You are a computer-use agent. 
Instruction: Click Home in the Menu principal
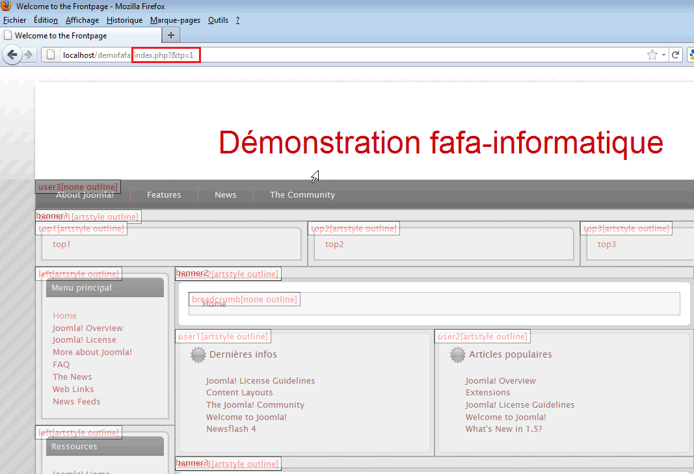(64, 315)
